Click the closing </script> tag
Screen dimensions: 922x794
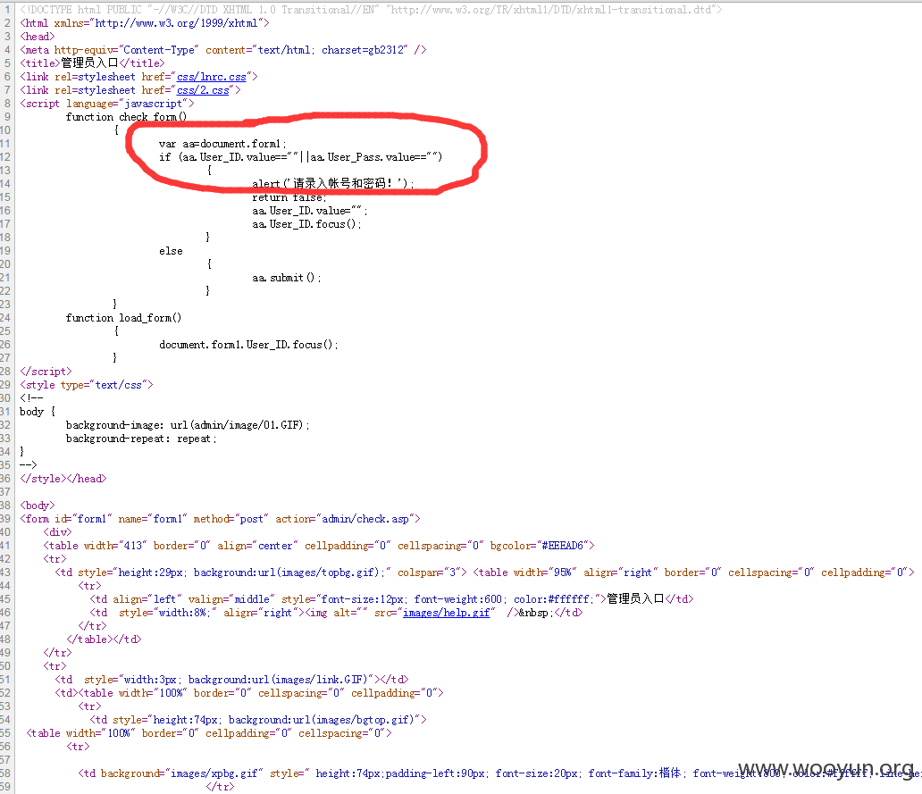click(46, 372)
